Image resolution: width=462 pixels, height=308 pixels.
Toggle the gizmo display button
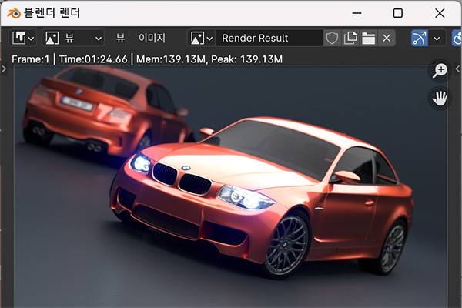coord(419,38)
